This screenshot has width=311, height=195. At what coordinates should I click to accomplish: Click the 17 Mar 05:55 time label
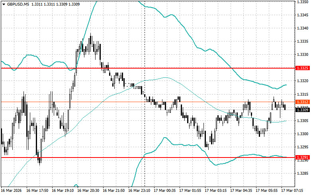click(x=266, y=191)
